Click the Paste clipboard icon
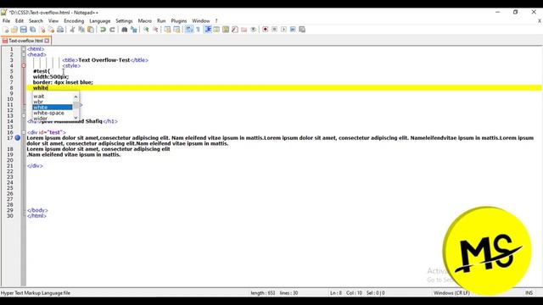This screenshot has height=305, width=543. click(91, 30)
